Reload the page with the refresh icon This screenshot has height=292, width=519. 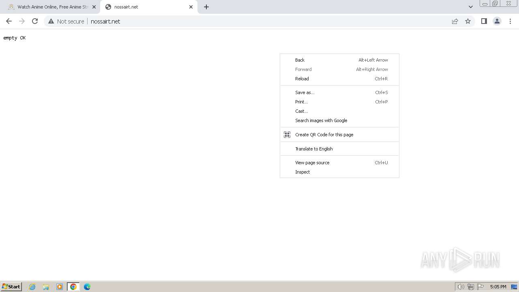coord(35,21)
